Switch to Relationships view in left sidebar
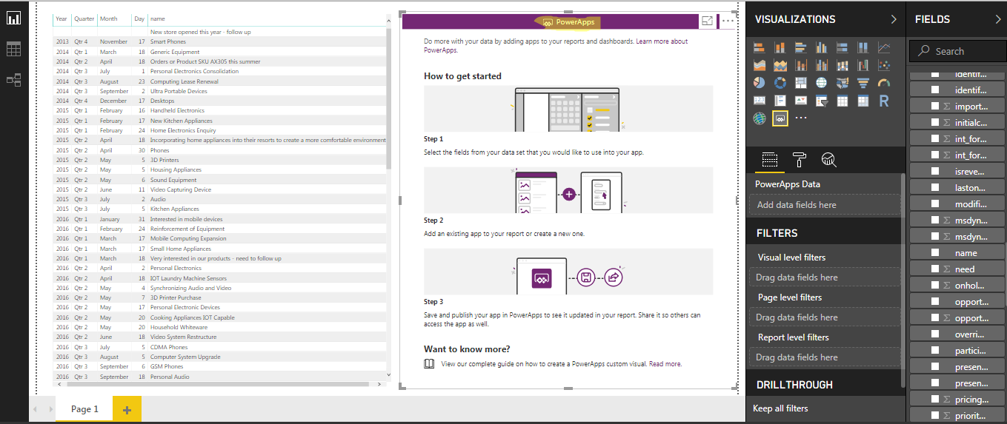 coord(13,80)
